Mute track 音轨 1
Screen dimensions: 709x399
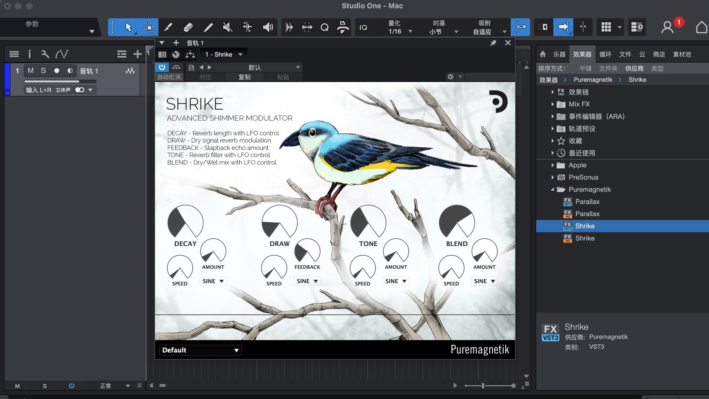click(31, 71)
